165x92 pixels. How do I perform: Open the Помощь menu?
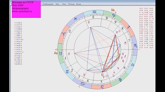coord(71,4)
